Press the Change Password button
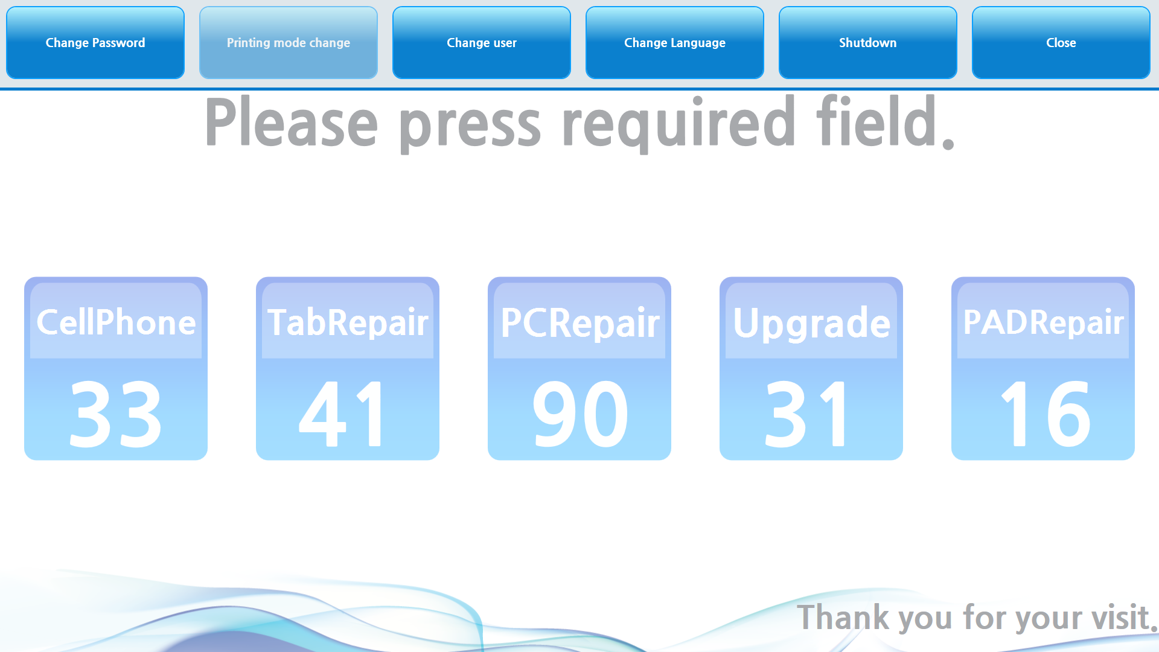The height and width of the screenshot is (652, 1159). click(x=95, y=43)
